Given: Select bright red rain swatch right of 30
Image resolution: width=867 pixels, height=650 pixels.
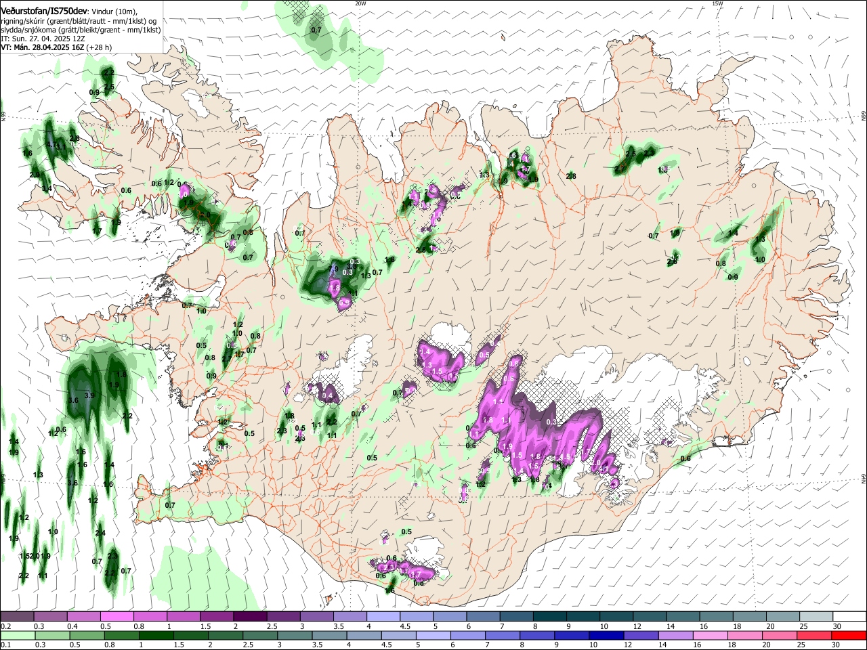Looking at the screenshot, I should point(848,635).
